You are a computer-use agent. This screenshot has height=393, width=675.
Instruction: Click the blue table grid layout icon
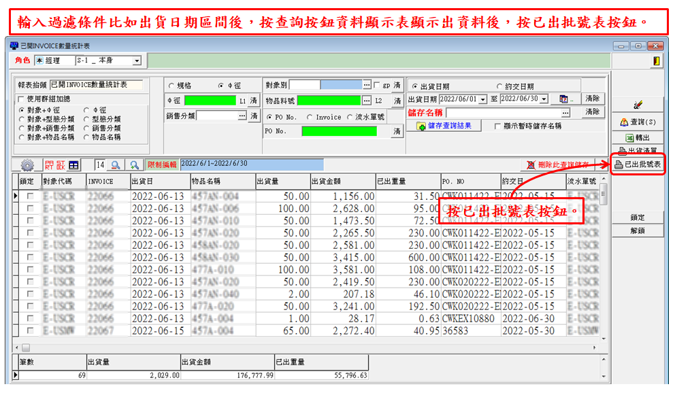click(73, 165)
